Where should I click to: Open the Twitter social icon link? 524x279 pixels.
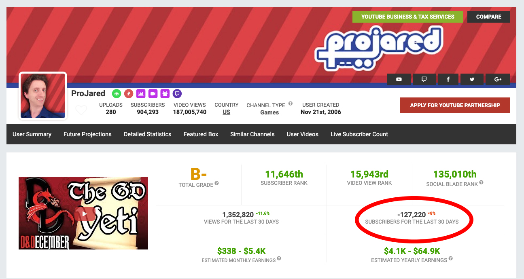coord(473,80)
